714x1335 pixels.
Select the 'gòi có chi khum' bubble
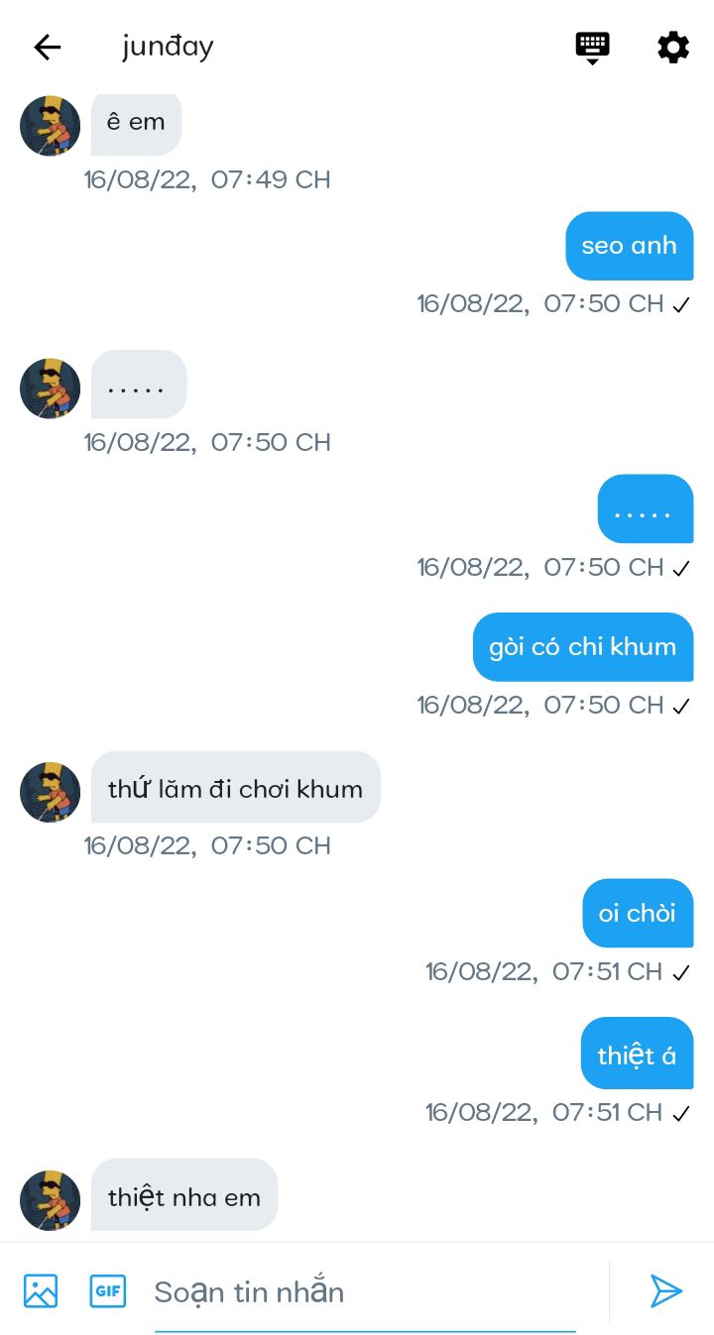point(583,647)
